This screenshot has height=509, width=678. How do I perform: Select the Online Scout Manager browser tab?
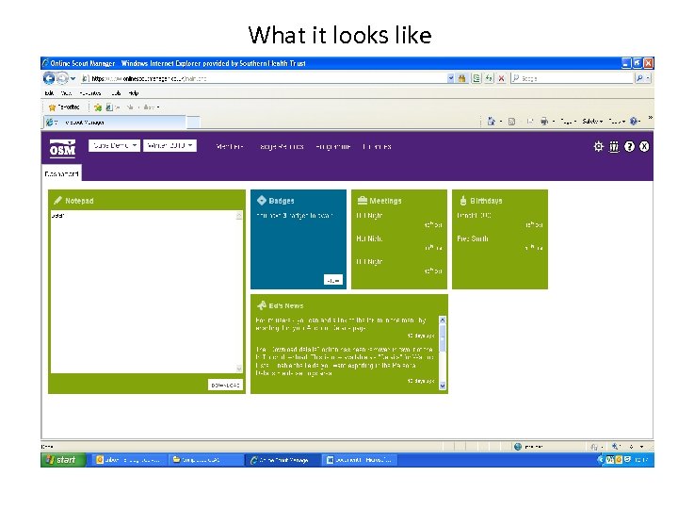coord(115,123)
